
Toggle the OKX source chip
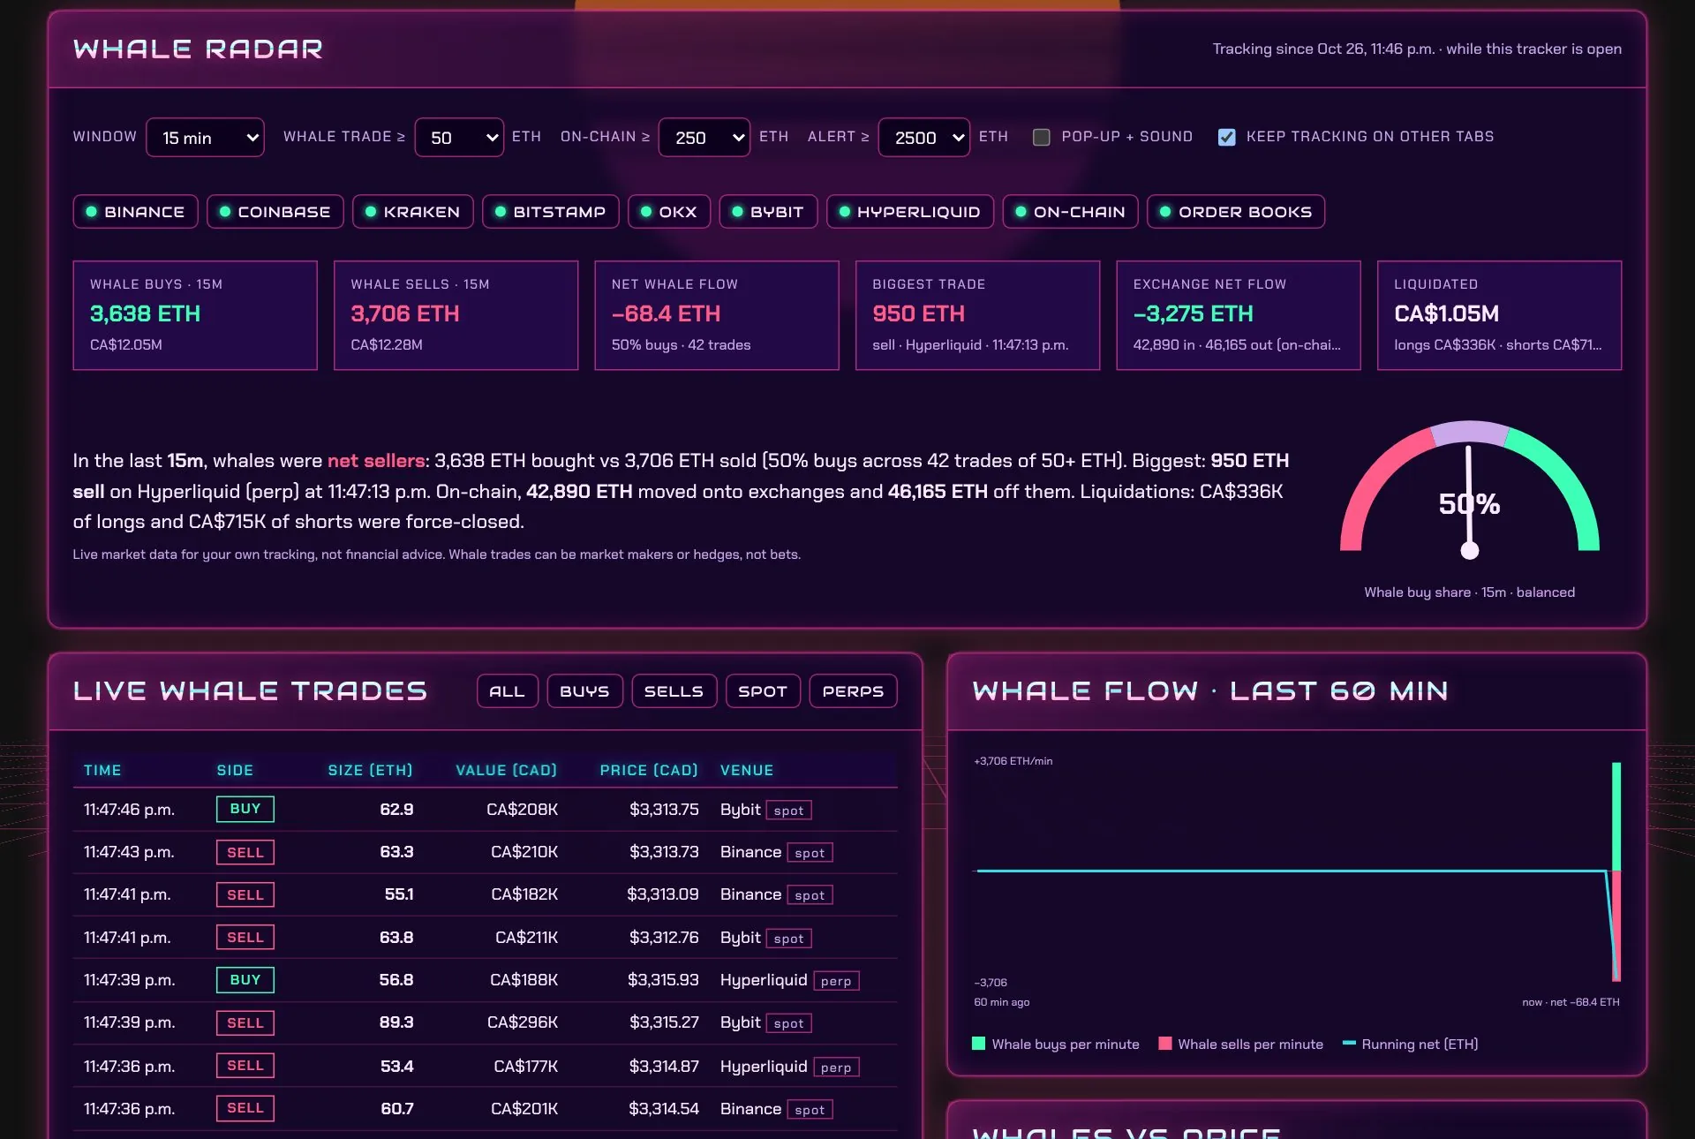pyautogui.click(x=669, y=212)
